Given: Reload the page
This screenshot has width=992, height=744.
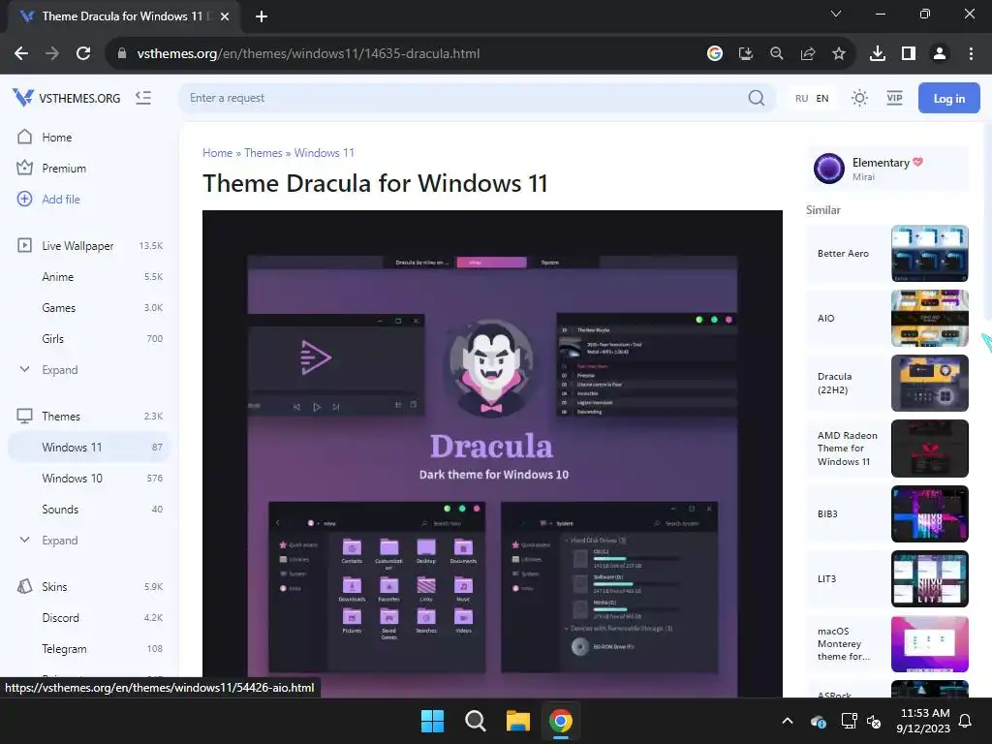Looking at the screenshot, I should 83,54.
